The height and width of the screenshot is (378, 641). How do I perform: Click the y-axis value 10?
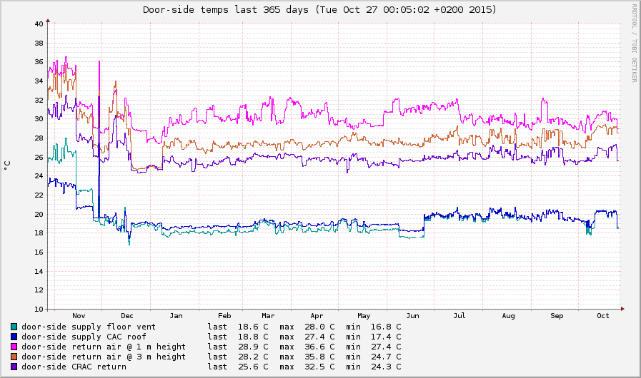[x=39, y=310]
